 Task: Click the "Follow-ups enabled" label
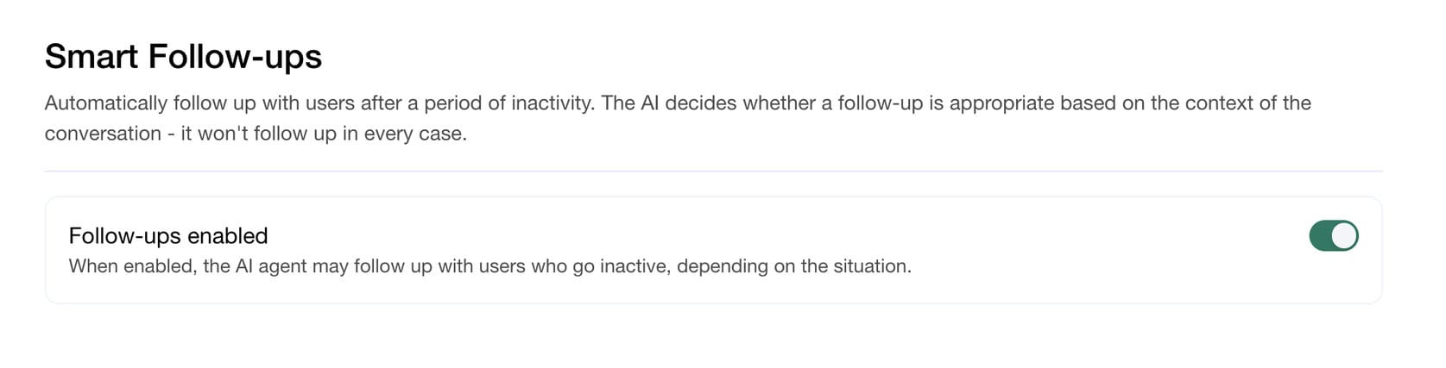168,235
